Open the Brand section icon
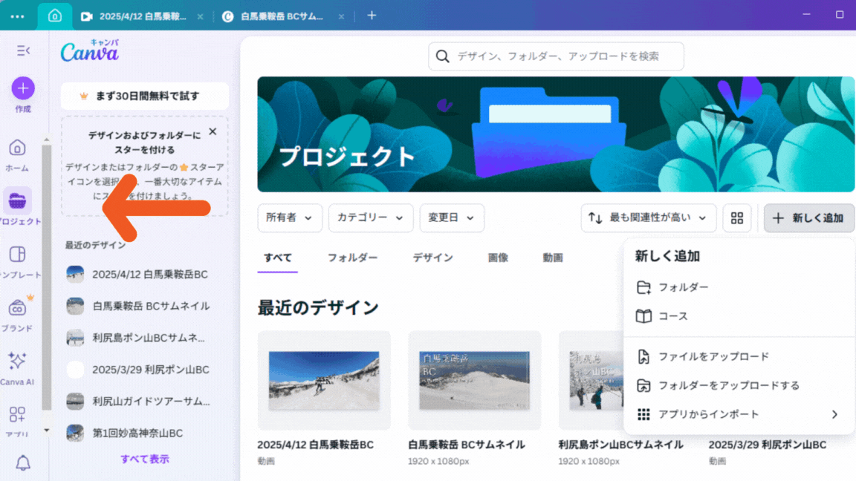856x481 pixels. click(x=17, y=307)
